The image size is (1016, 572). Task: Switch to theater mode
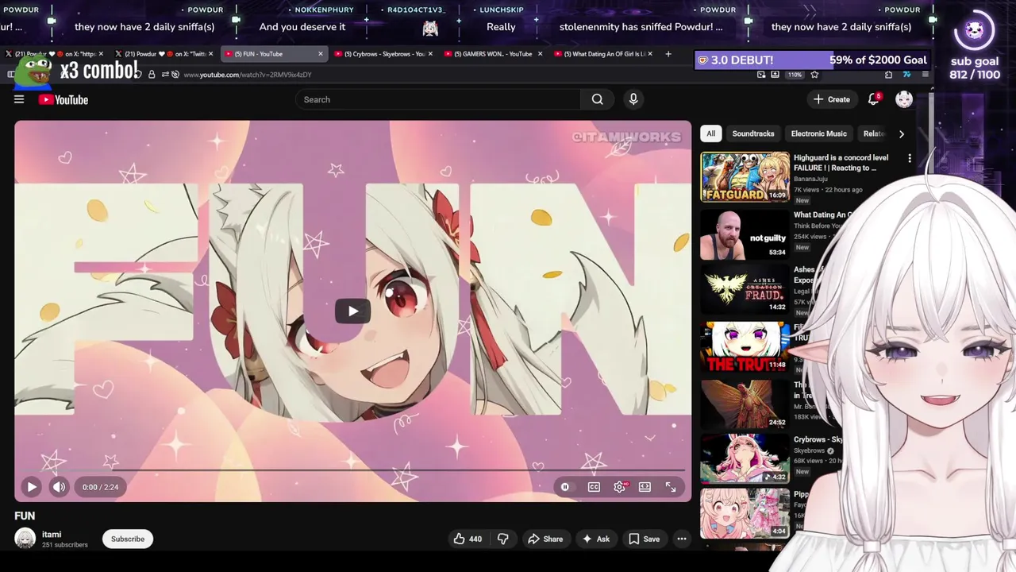pos(645,487)
